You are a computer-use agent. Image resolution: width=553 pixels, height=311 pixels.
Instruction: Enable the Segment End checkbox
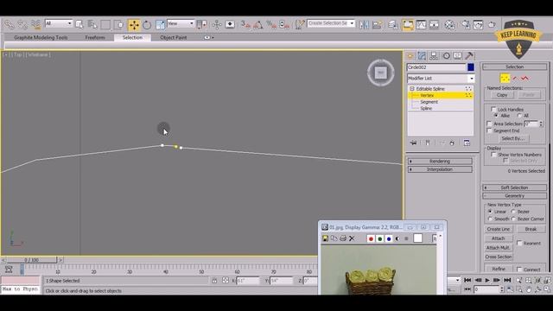[489, 130]
